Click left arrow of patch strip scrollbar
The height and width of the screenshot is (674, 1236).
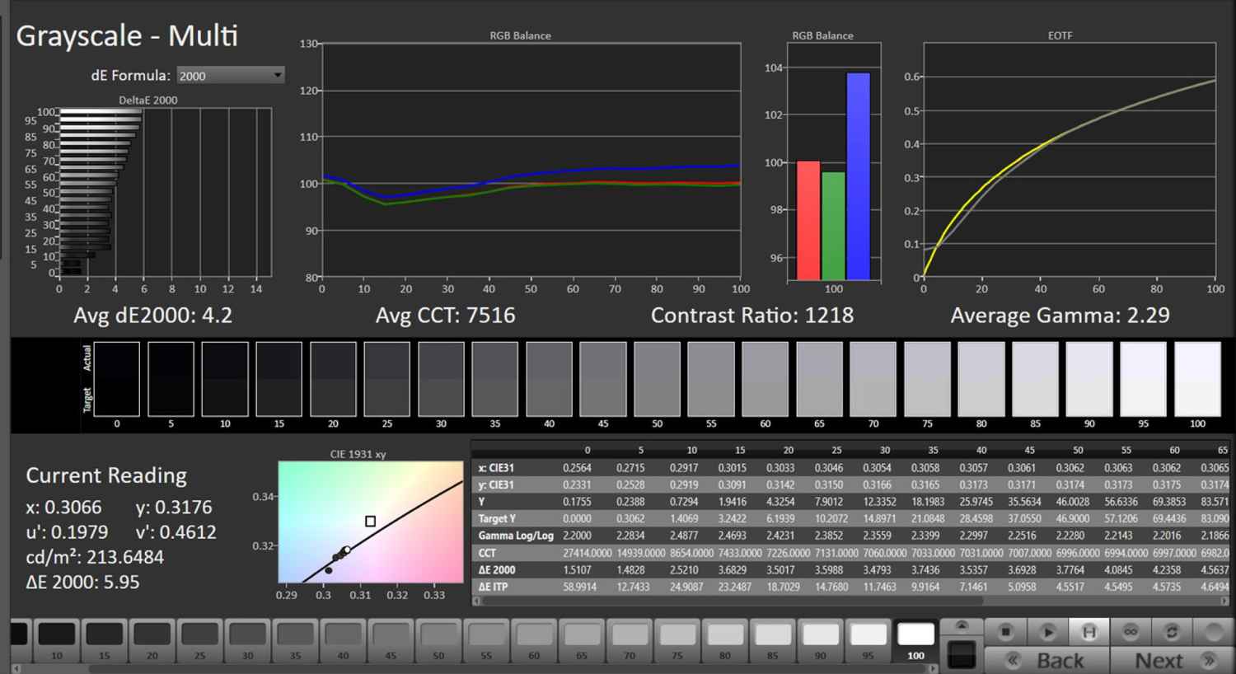pos(16,668)
